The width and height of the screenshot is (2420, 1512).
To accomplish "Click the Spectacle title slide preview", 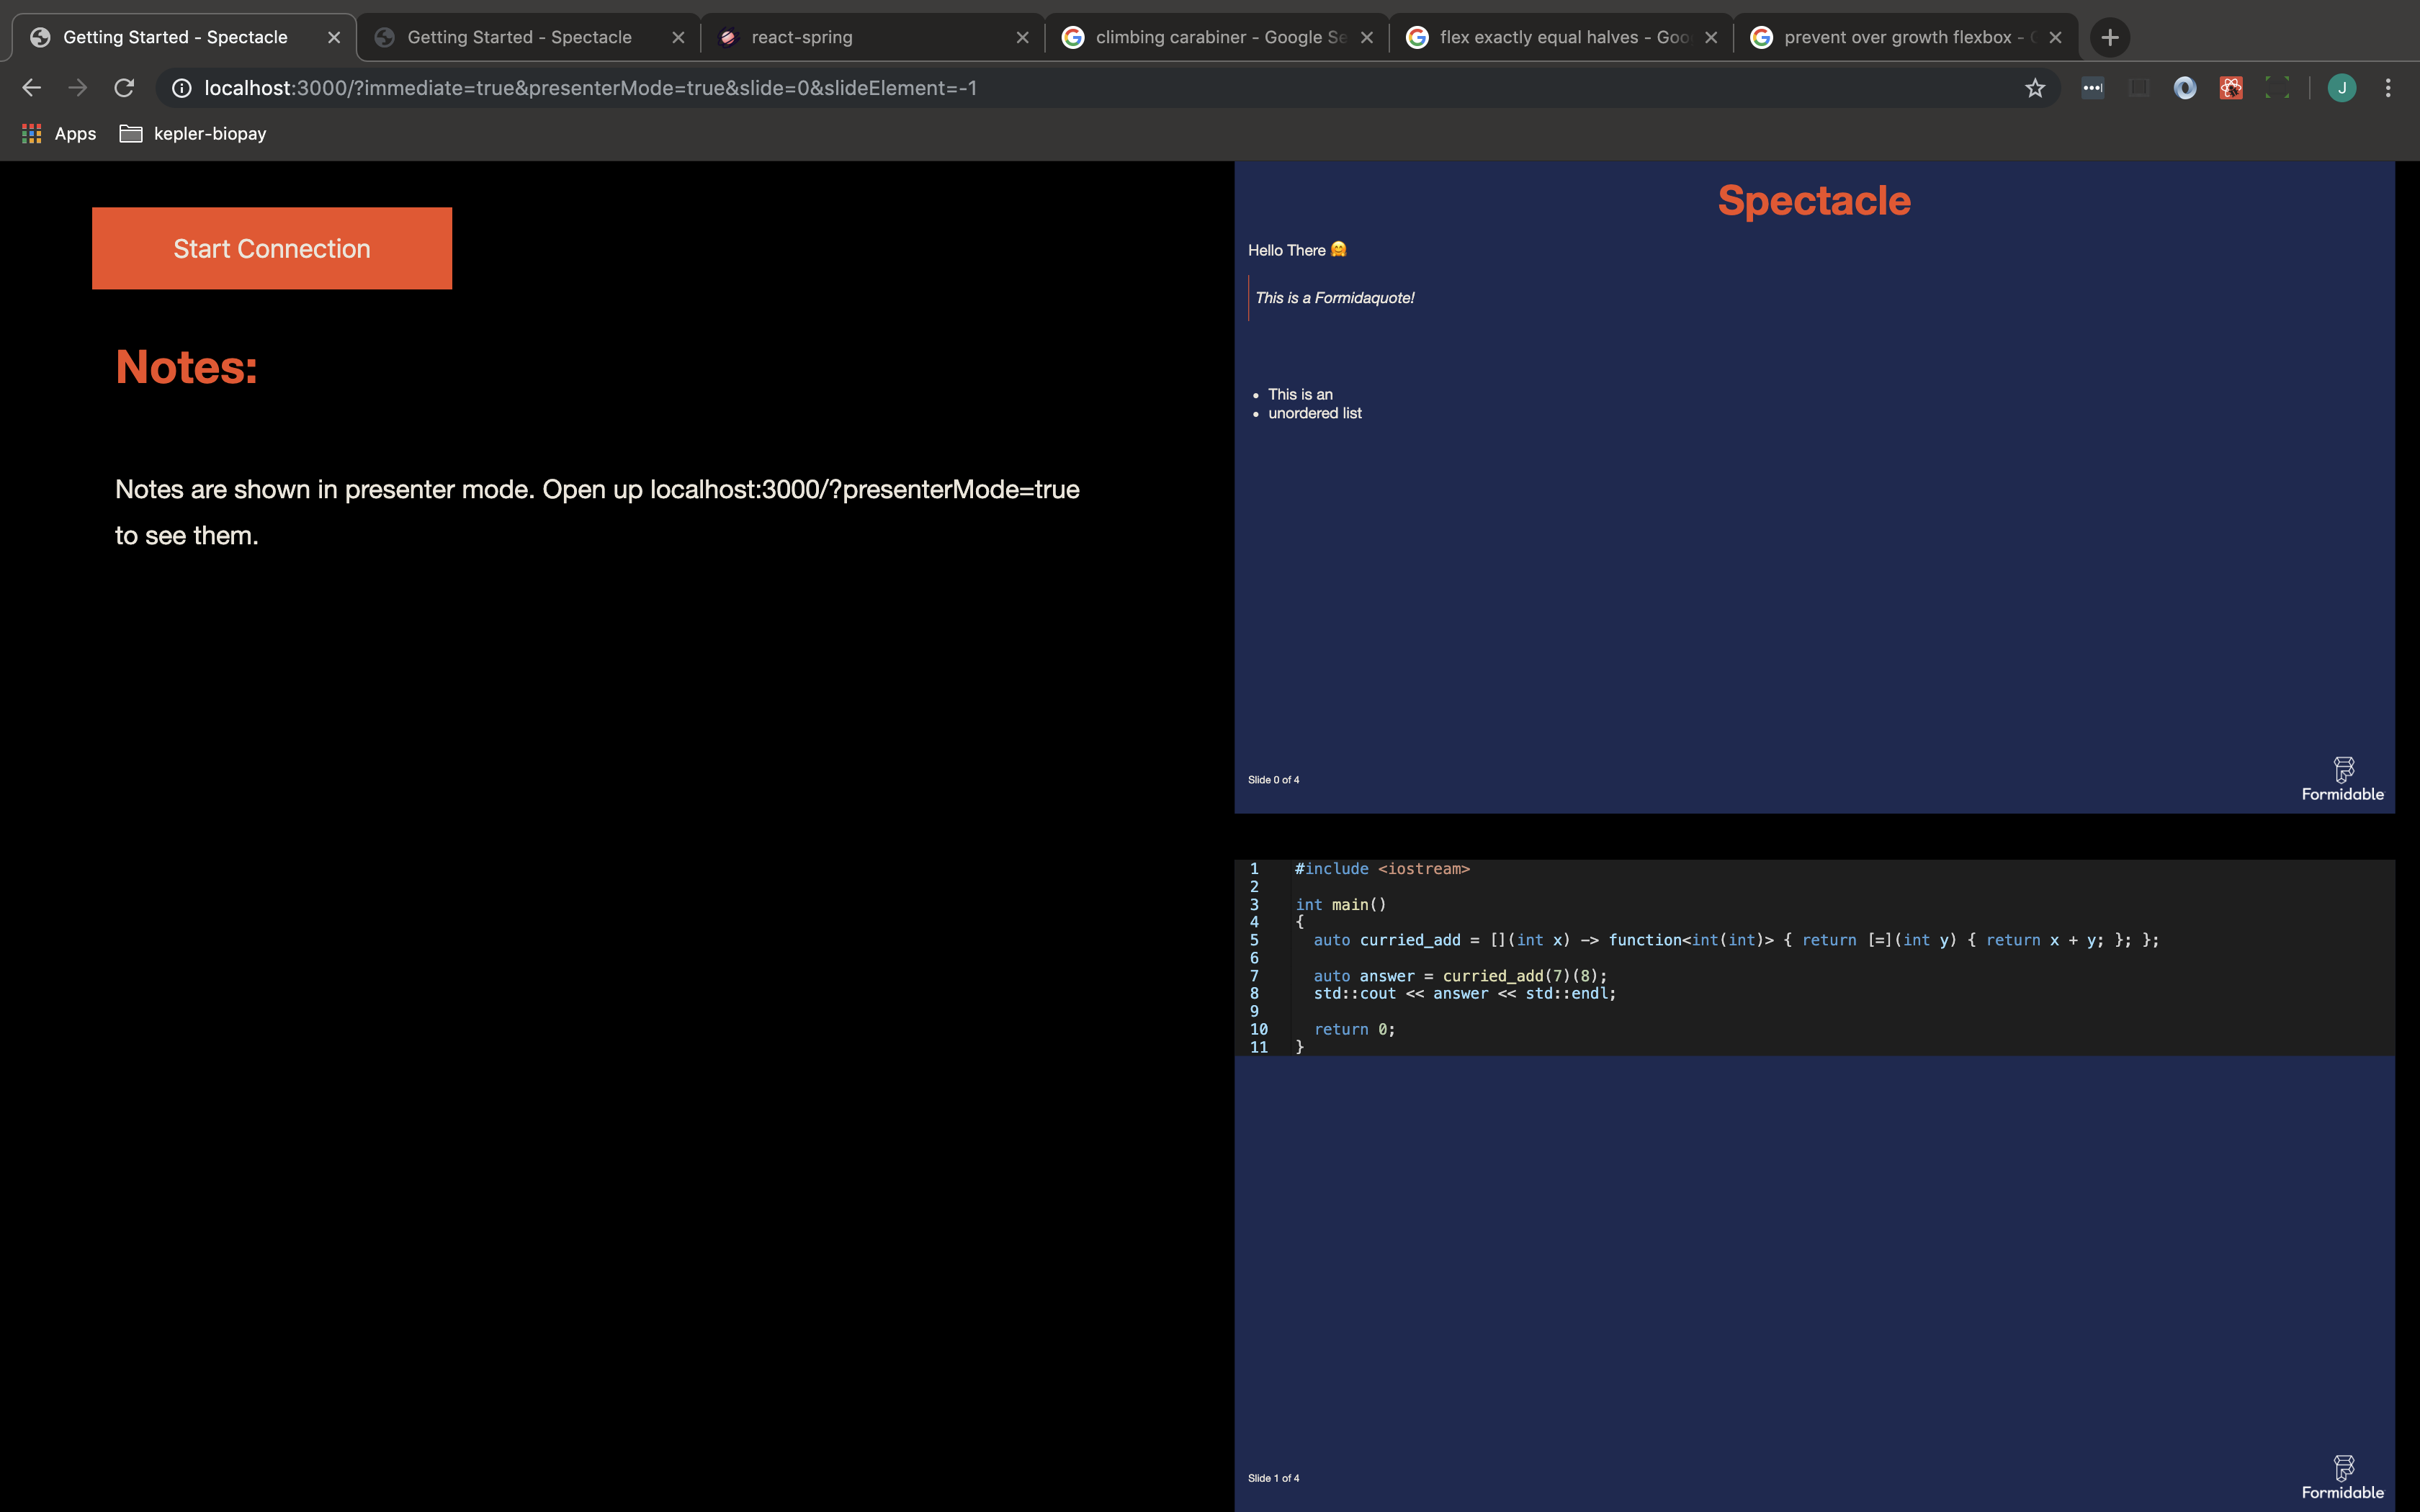I will 1813,487.
